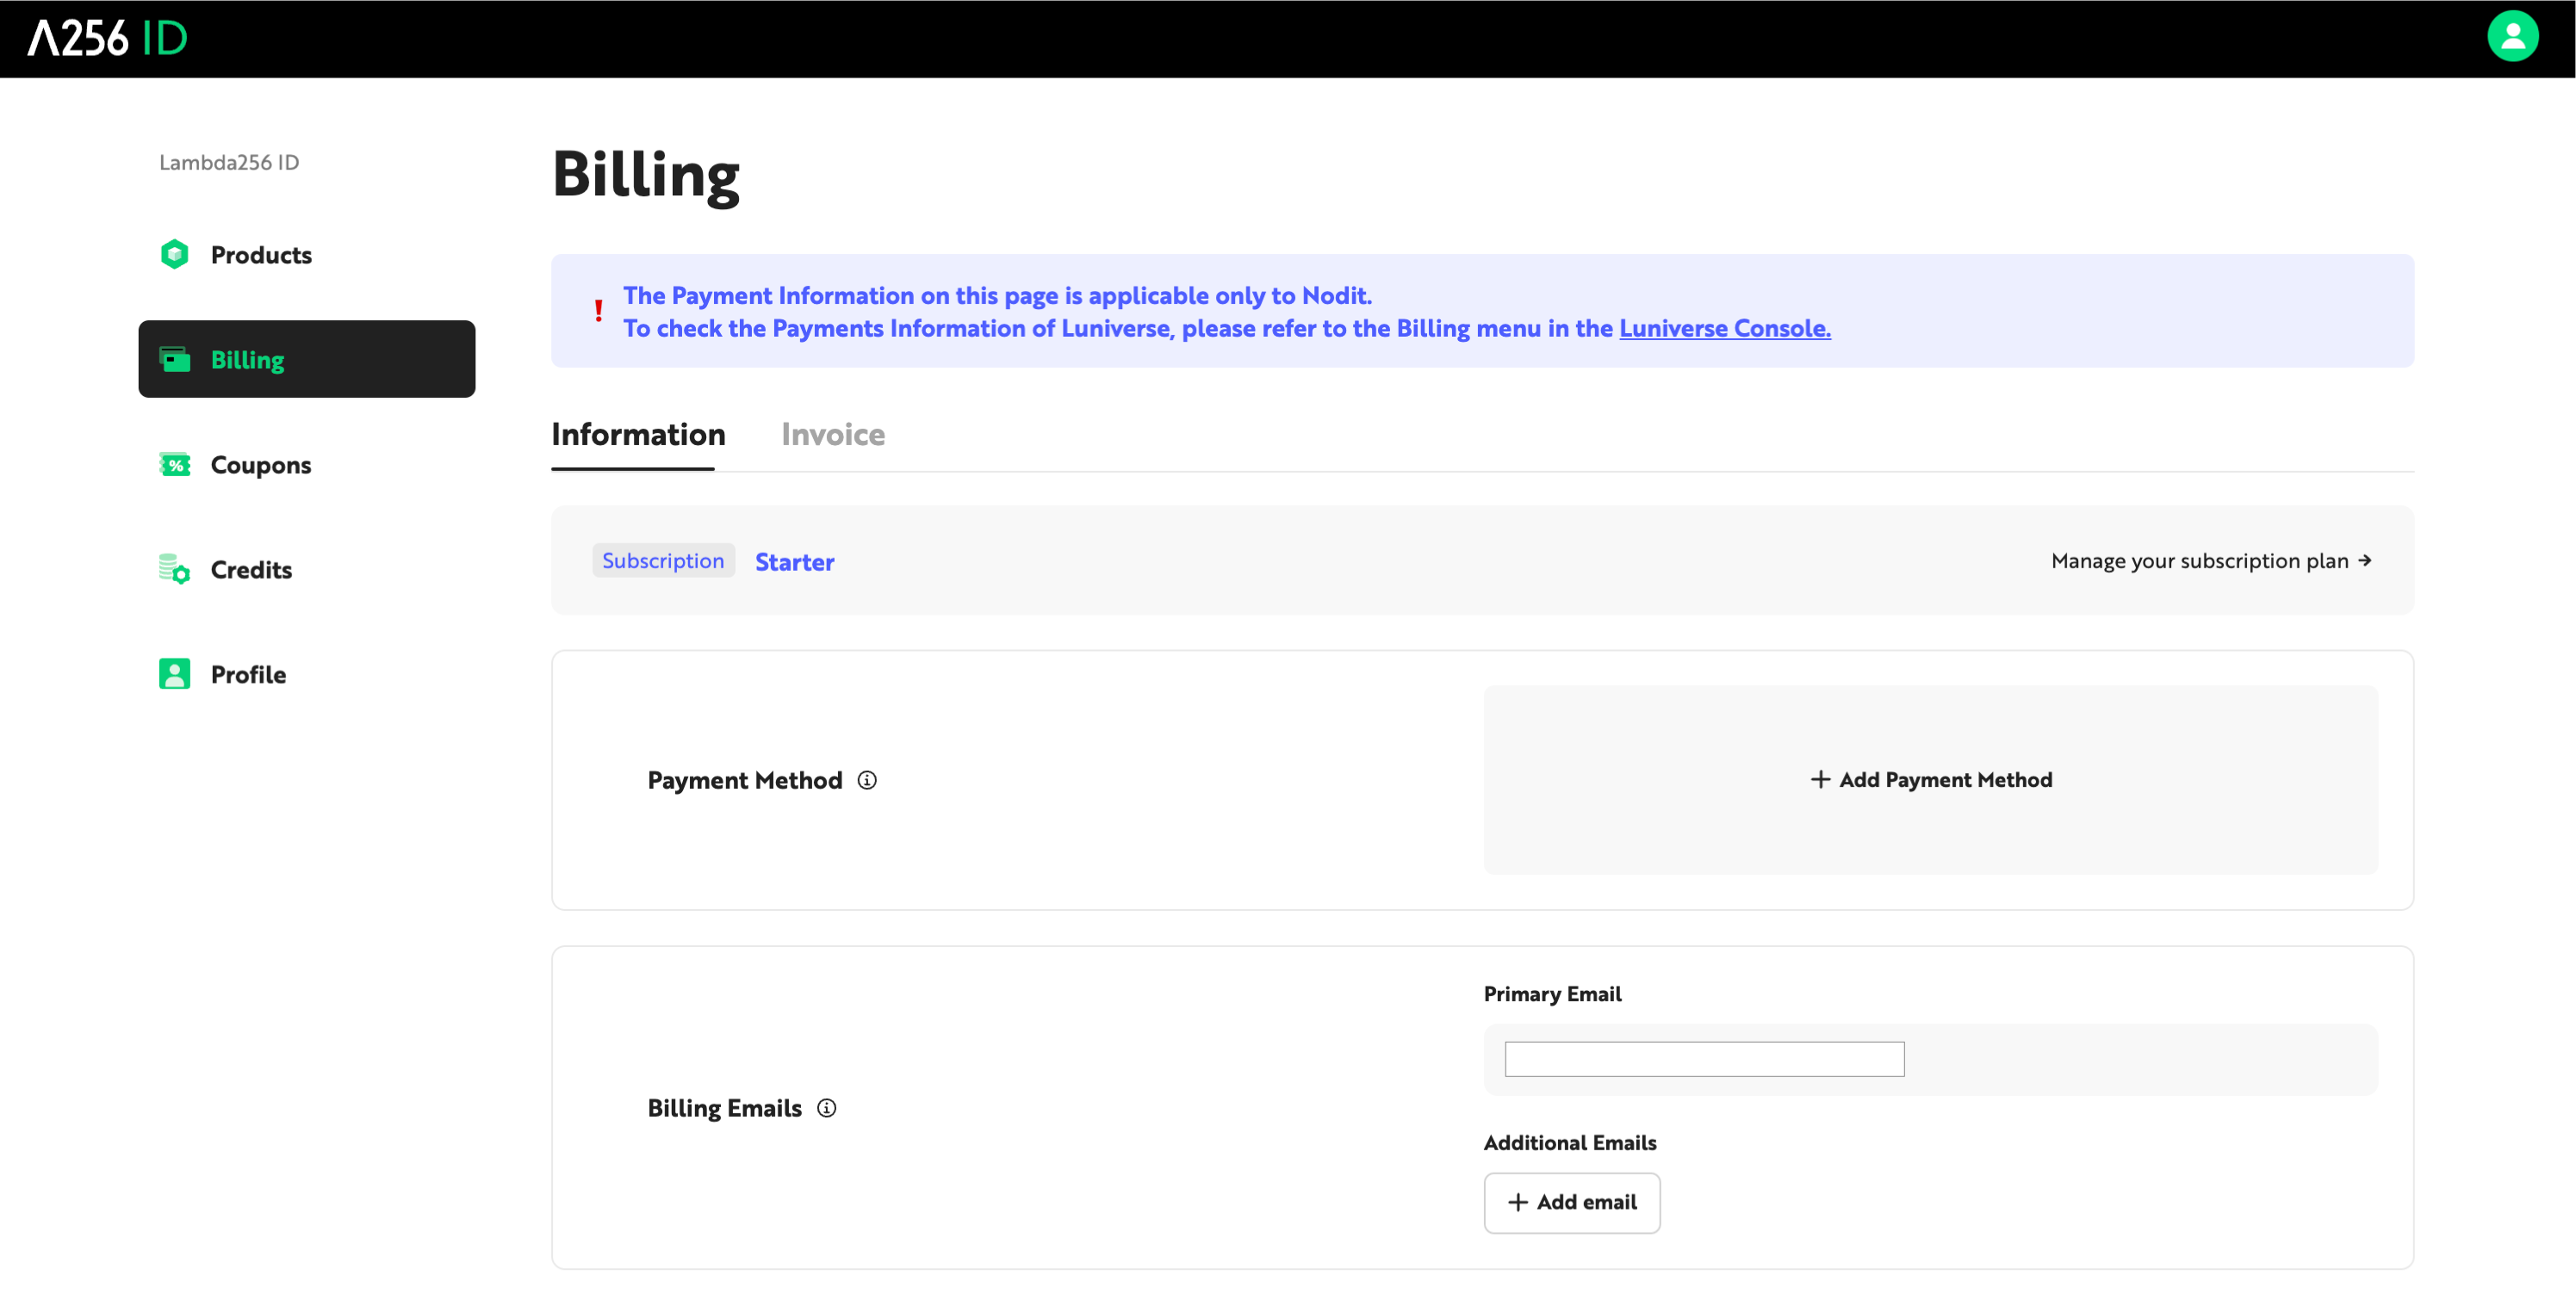Switch to the Invoice tab
Image resolution: width=2576 pixels, height=1294 pixels.
pos(832,435)
